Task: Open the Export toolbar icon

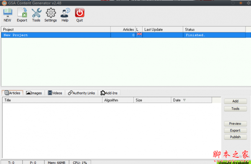Action: pos(22,15)
